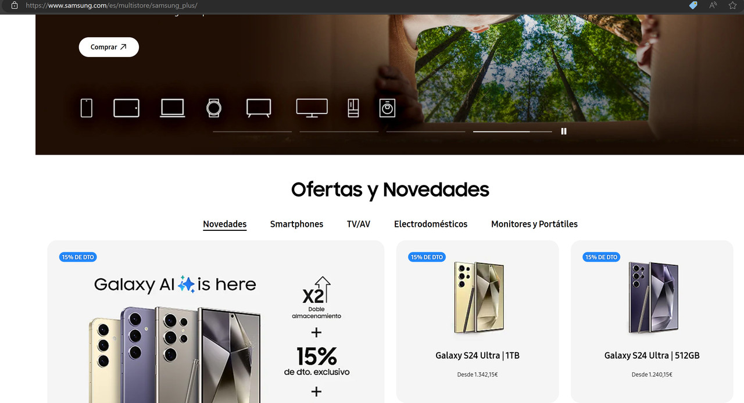The width and height of the screenshot is (744, 403).
Task: Select the smartphone category icon
Action: [87, 108]
